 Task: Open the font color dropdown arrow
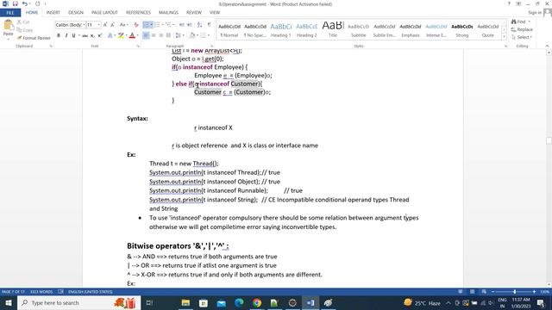click(137, 35)
